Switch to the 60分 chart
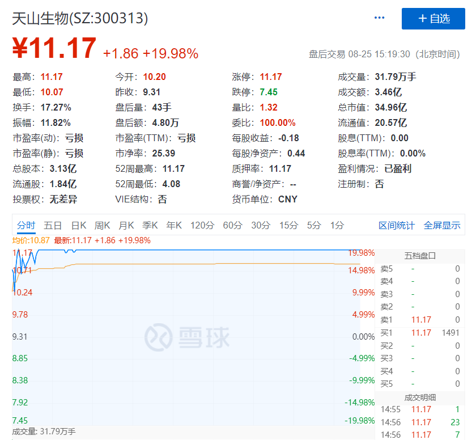Screen dimensions: 476x440 pos(233,225)
